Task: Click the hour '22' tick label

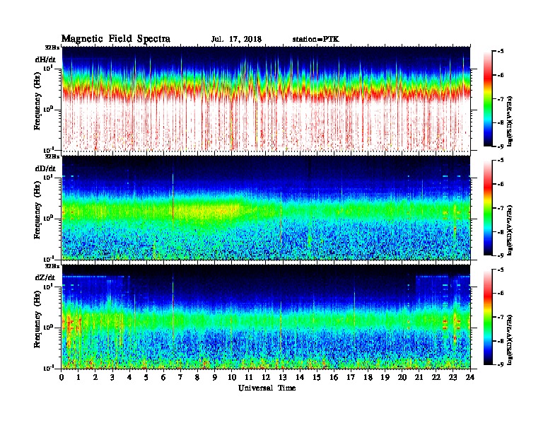Action: point(436,377)
